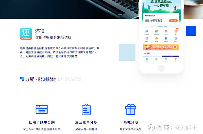Viewport: 203px width, 134px height.
Task: Click the 可分3/6/12期 清空信用卡账单 caption
Action: click(42, 129)
